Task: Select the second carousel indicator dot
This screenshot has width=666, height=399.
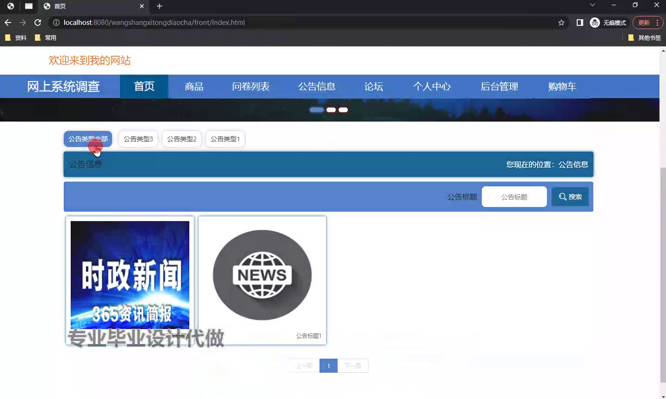Action: 331,110
